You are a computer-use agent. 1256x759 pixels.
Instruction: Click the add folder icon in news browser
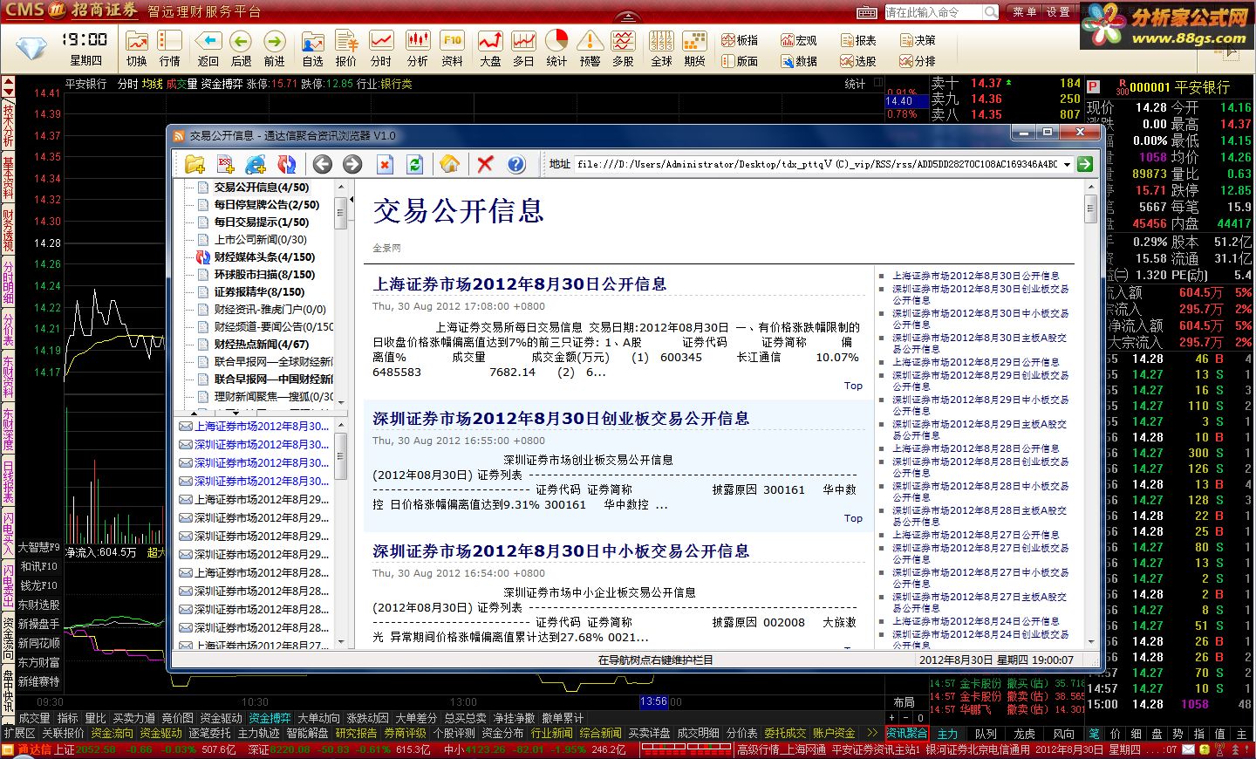pos(195,164)
